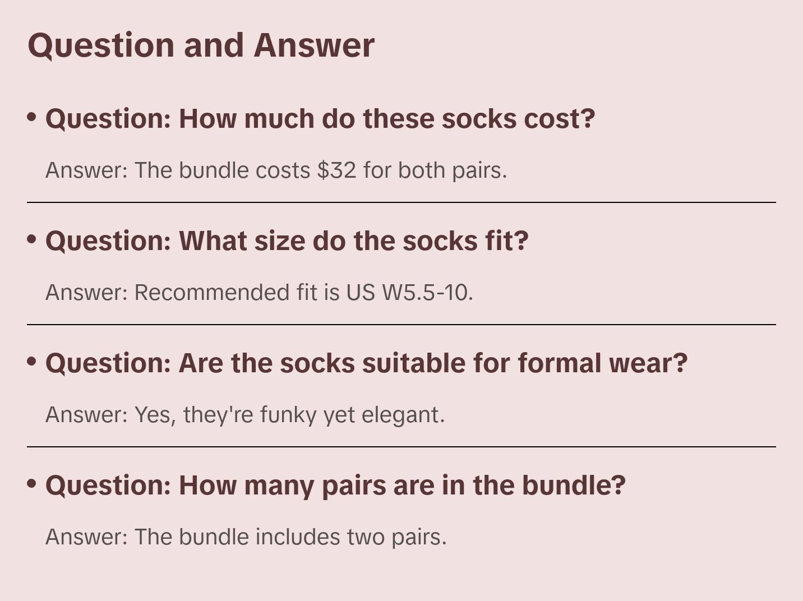Click the bullet beside the bundle pairs question
This screenshot has width=803, height=601.
32,484
